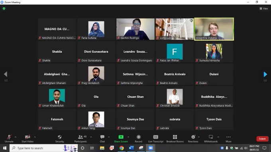Open the View layout menu
271x152 pixels.
click(263, 8)
